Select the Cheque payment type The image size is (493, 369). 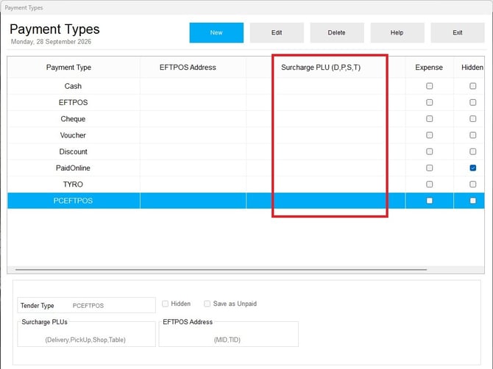(x=246, y=118)
